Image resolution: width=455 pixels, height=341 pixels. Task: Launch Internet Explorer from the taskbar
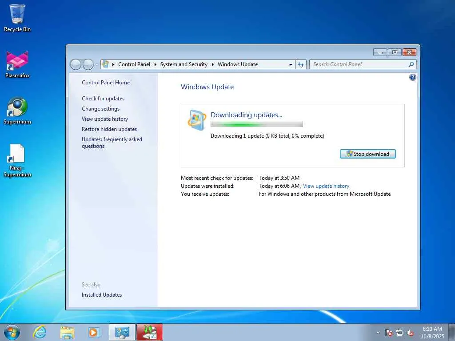(40, 332)
